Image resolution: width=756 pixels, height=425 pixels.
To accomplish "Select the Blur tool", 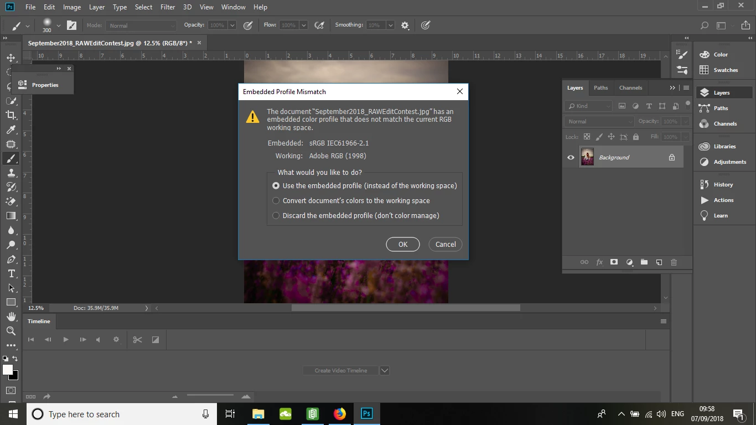I will (x=11, y=230).
